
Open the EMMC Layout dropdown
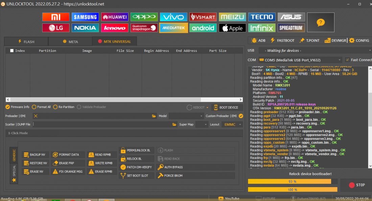click(232, 124)
